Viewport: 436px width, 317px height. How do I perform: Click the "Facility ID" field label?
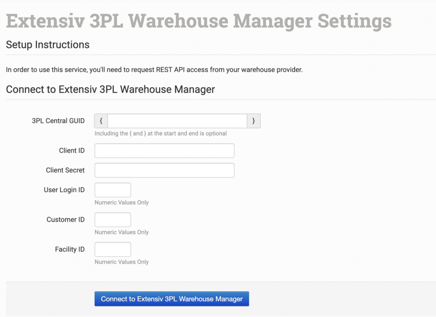coord(69,249)
